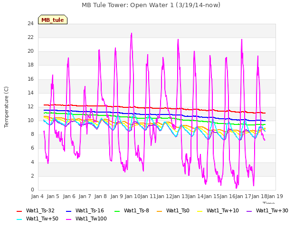The image size is (304, 228).
Task: Click the Jan 16 x-axis tick label
Action: [228, 196]
